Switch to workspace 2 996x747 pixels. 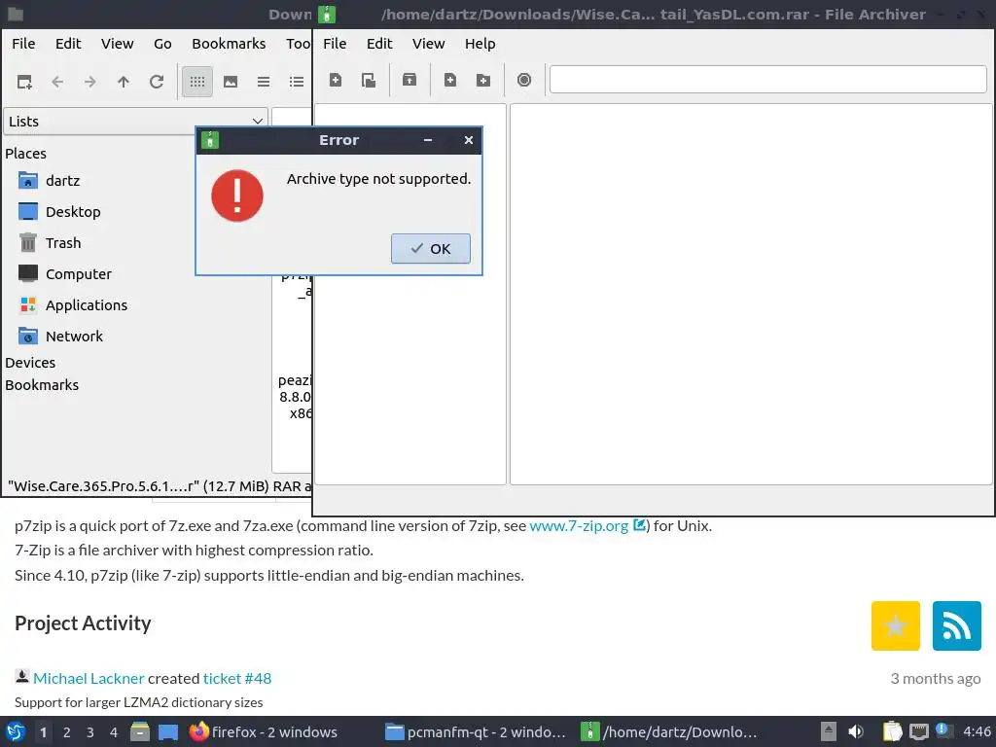pyautogui.click(x=67, y=731)
